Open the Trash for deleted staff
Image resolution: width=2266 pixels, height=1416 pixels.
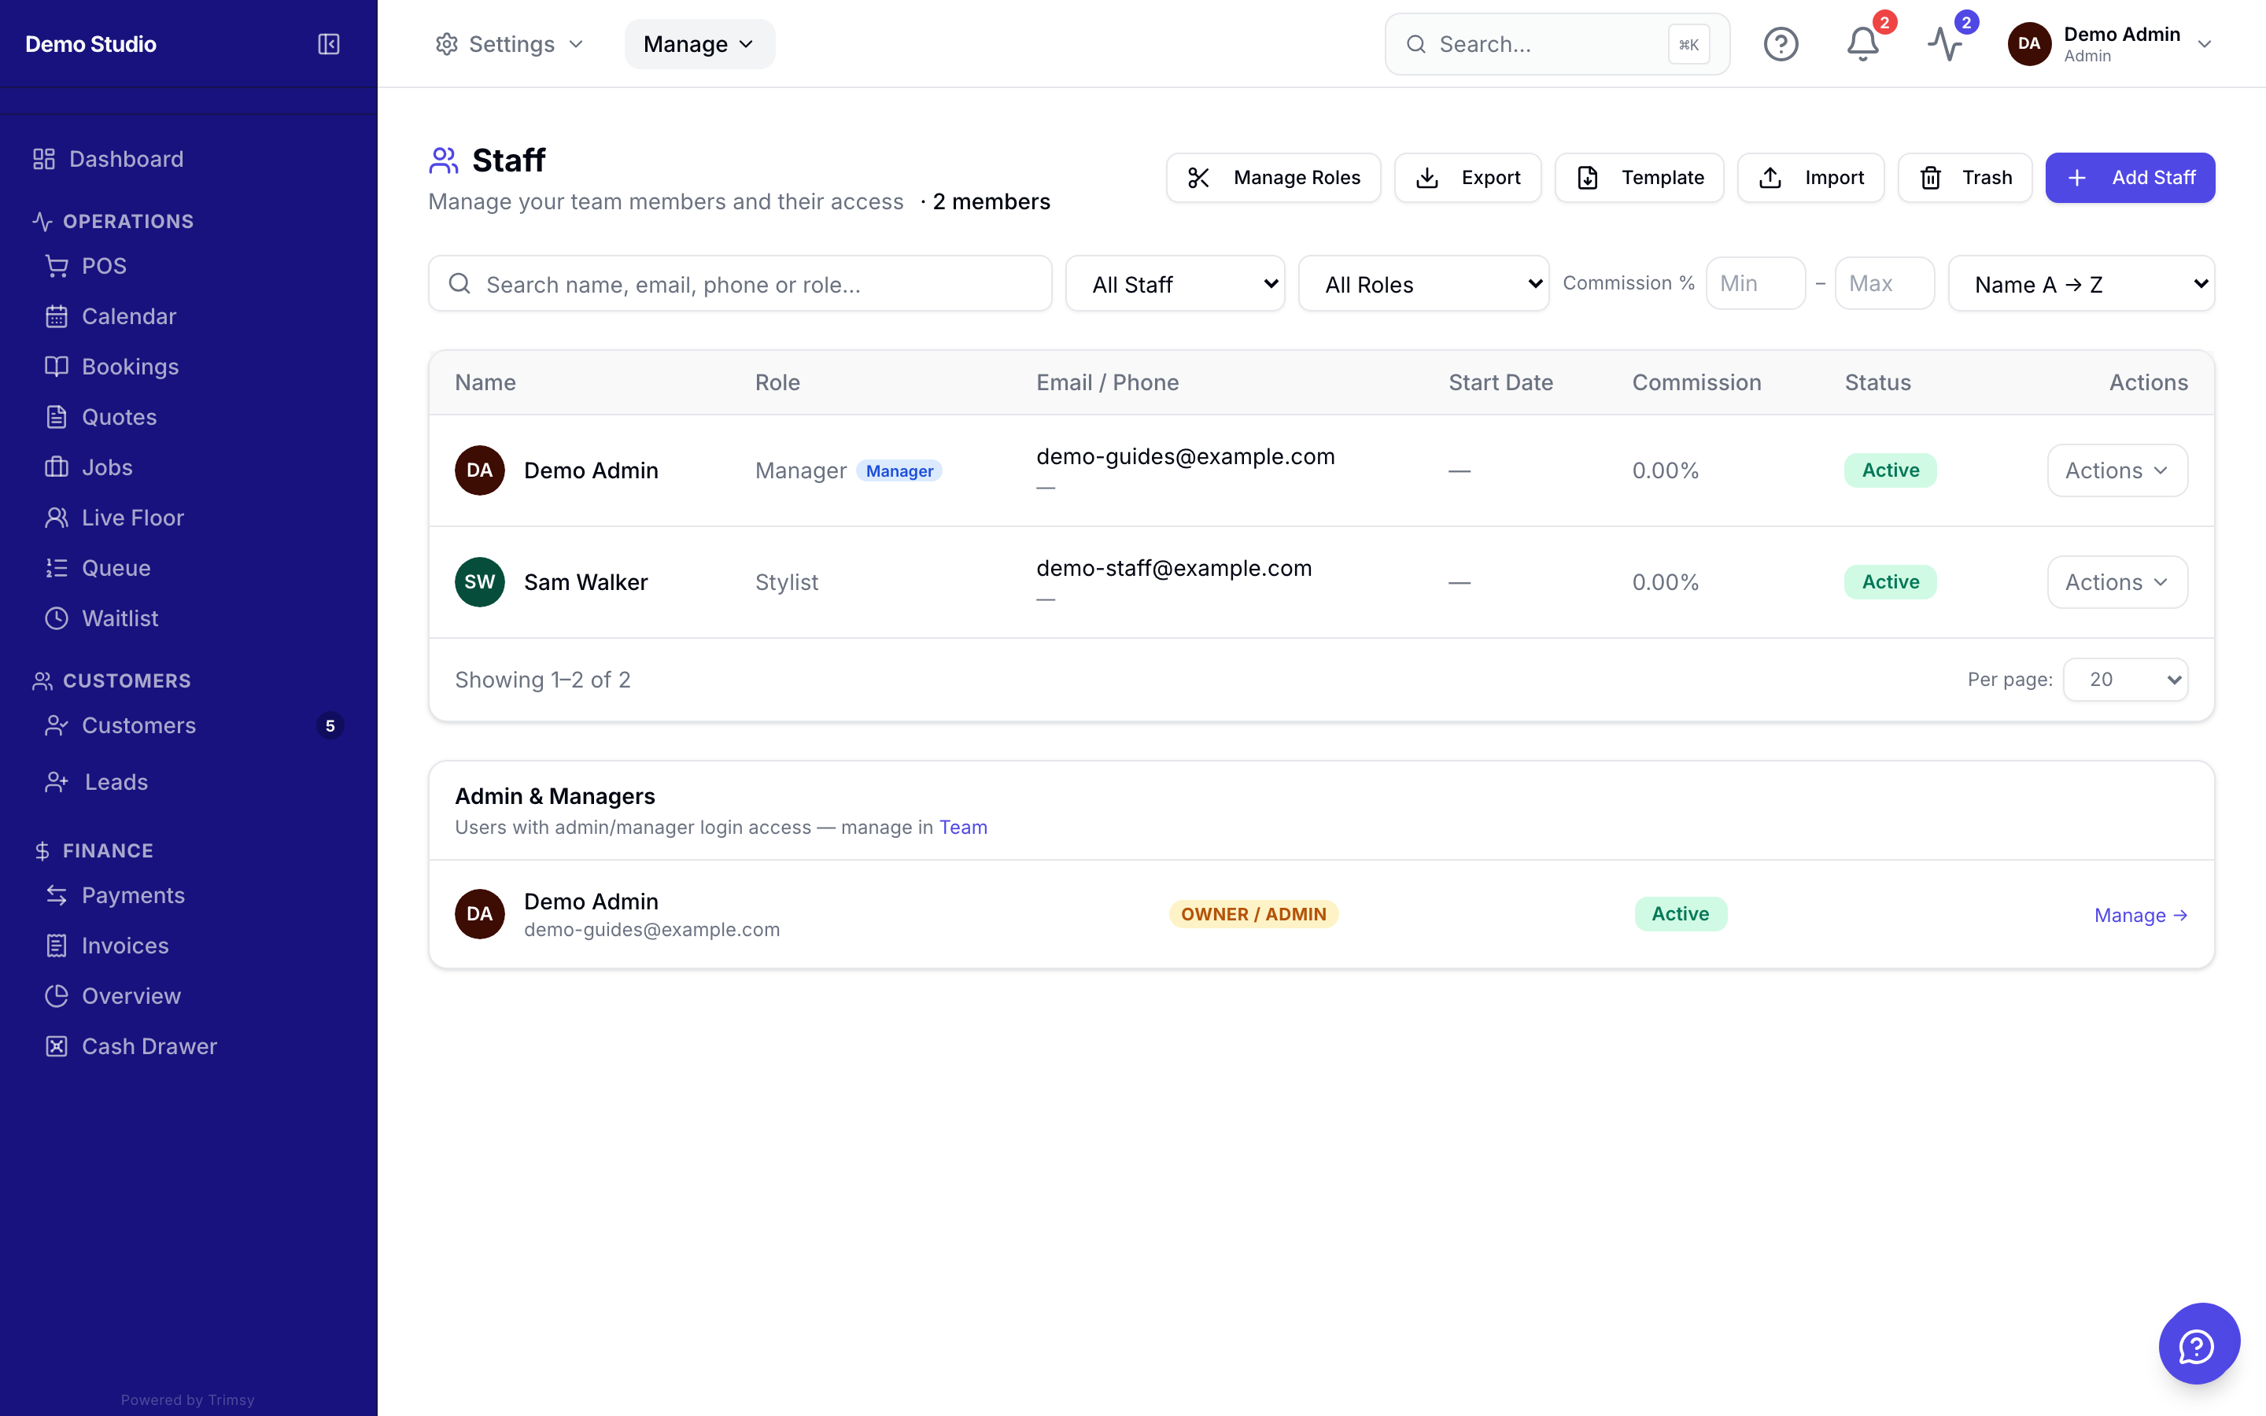(x=1965, y=178)
